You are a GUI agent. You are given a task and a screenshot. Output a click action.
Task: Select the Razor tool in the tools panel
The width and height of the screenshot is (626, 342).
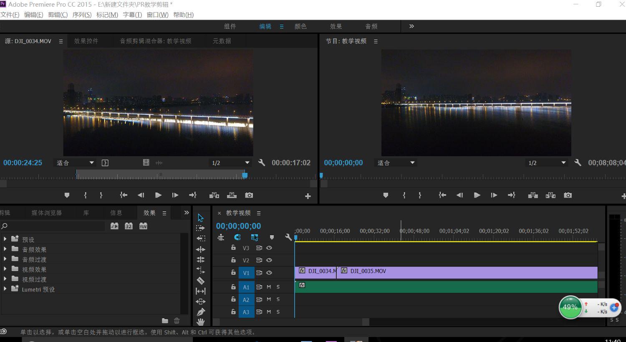click(x=200, y=281)
